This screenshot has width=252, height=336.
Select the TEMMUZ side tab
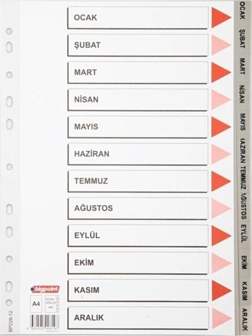point(242,178)
